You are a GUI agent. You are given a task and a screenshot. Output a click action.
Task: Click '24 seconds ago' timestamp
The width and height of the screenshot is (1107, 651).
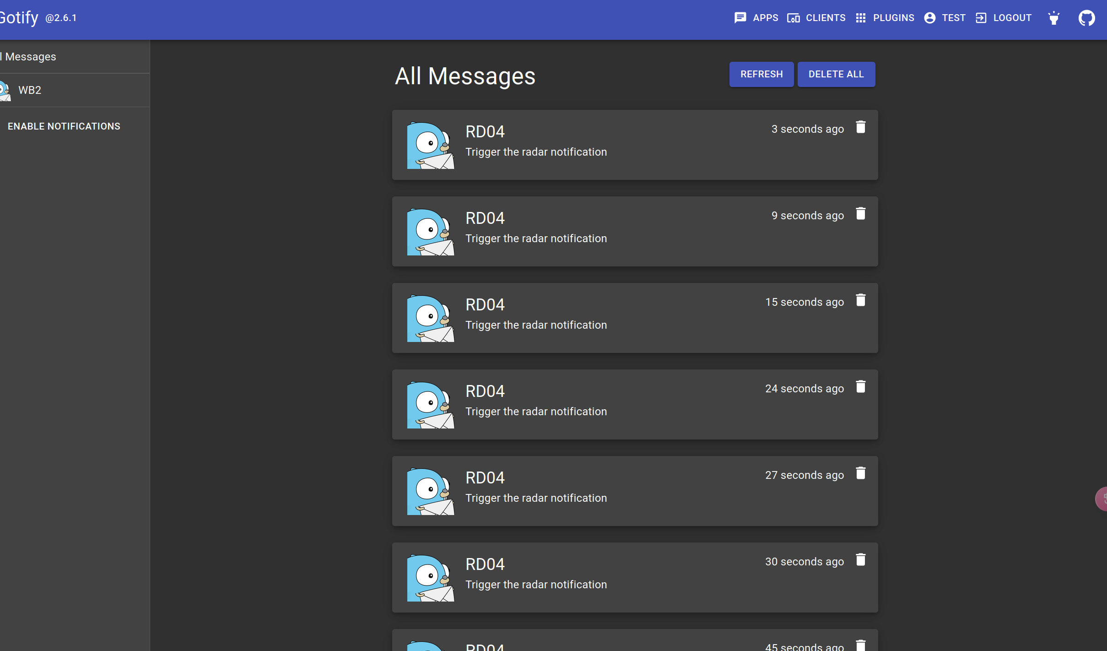point(805,389)
